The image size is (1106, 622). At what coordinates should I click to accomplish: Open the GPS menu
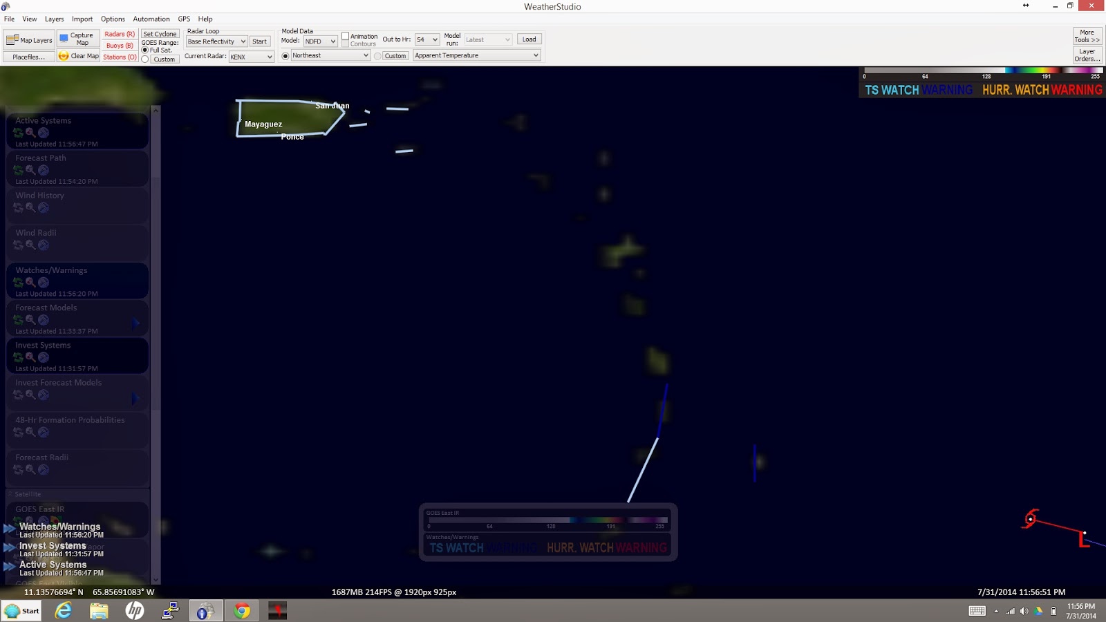pos(184,19)
